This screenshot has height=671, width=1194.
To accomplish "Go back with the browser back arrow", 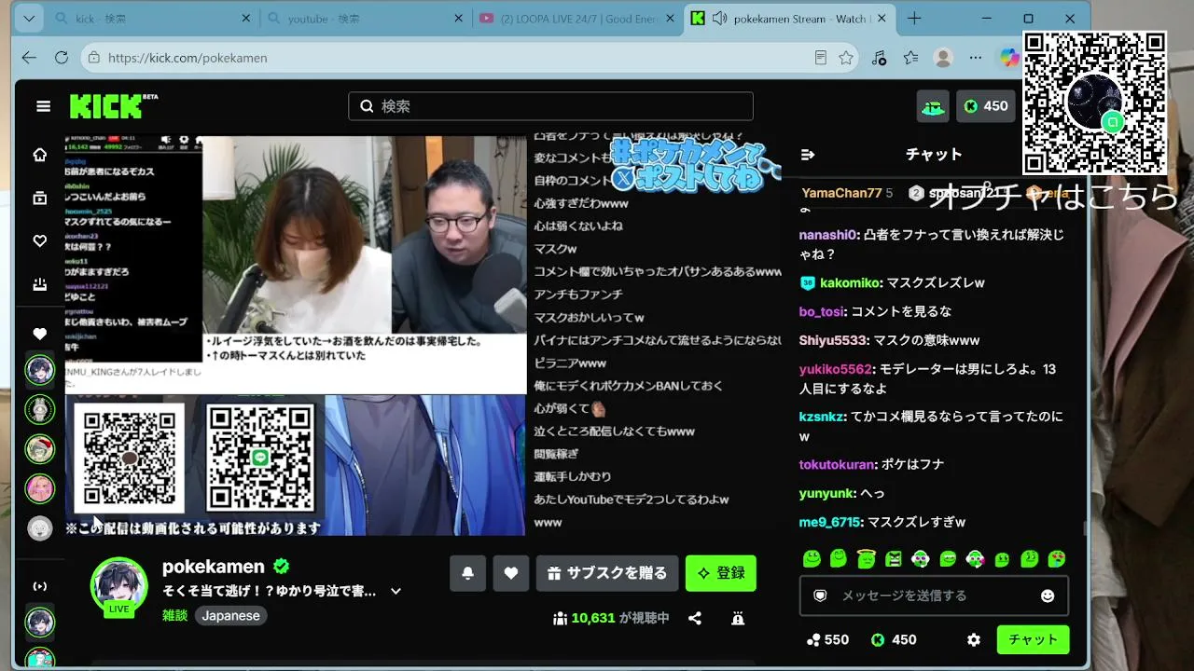I will (29, 58).
